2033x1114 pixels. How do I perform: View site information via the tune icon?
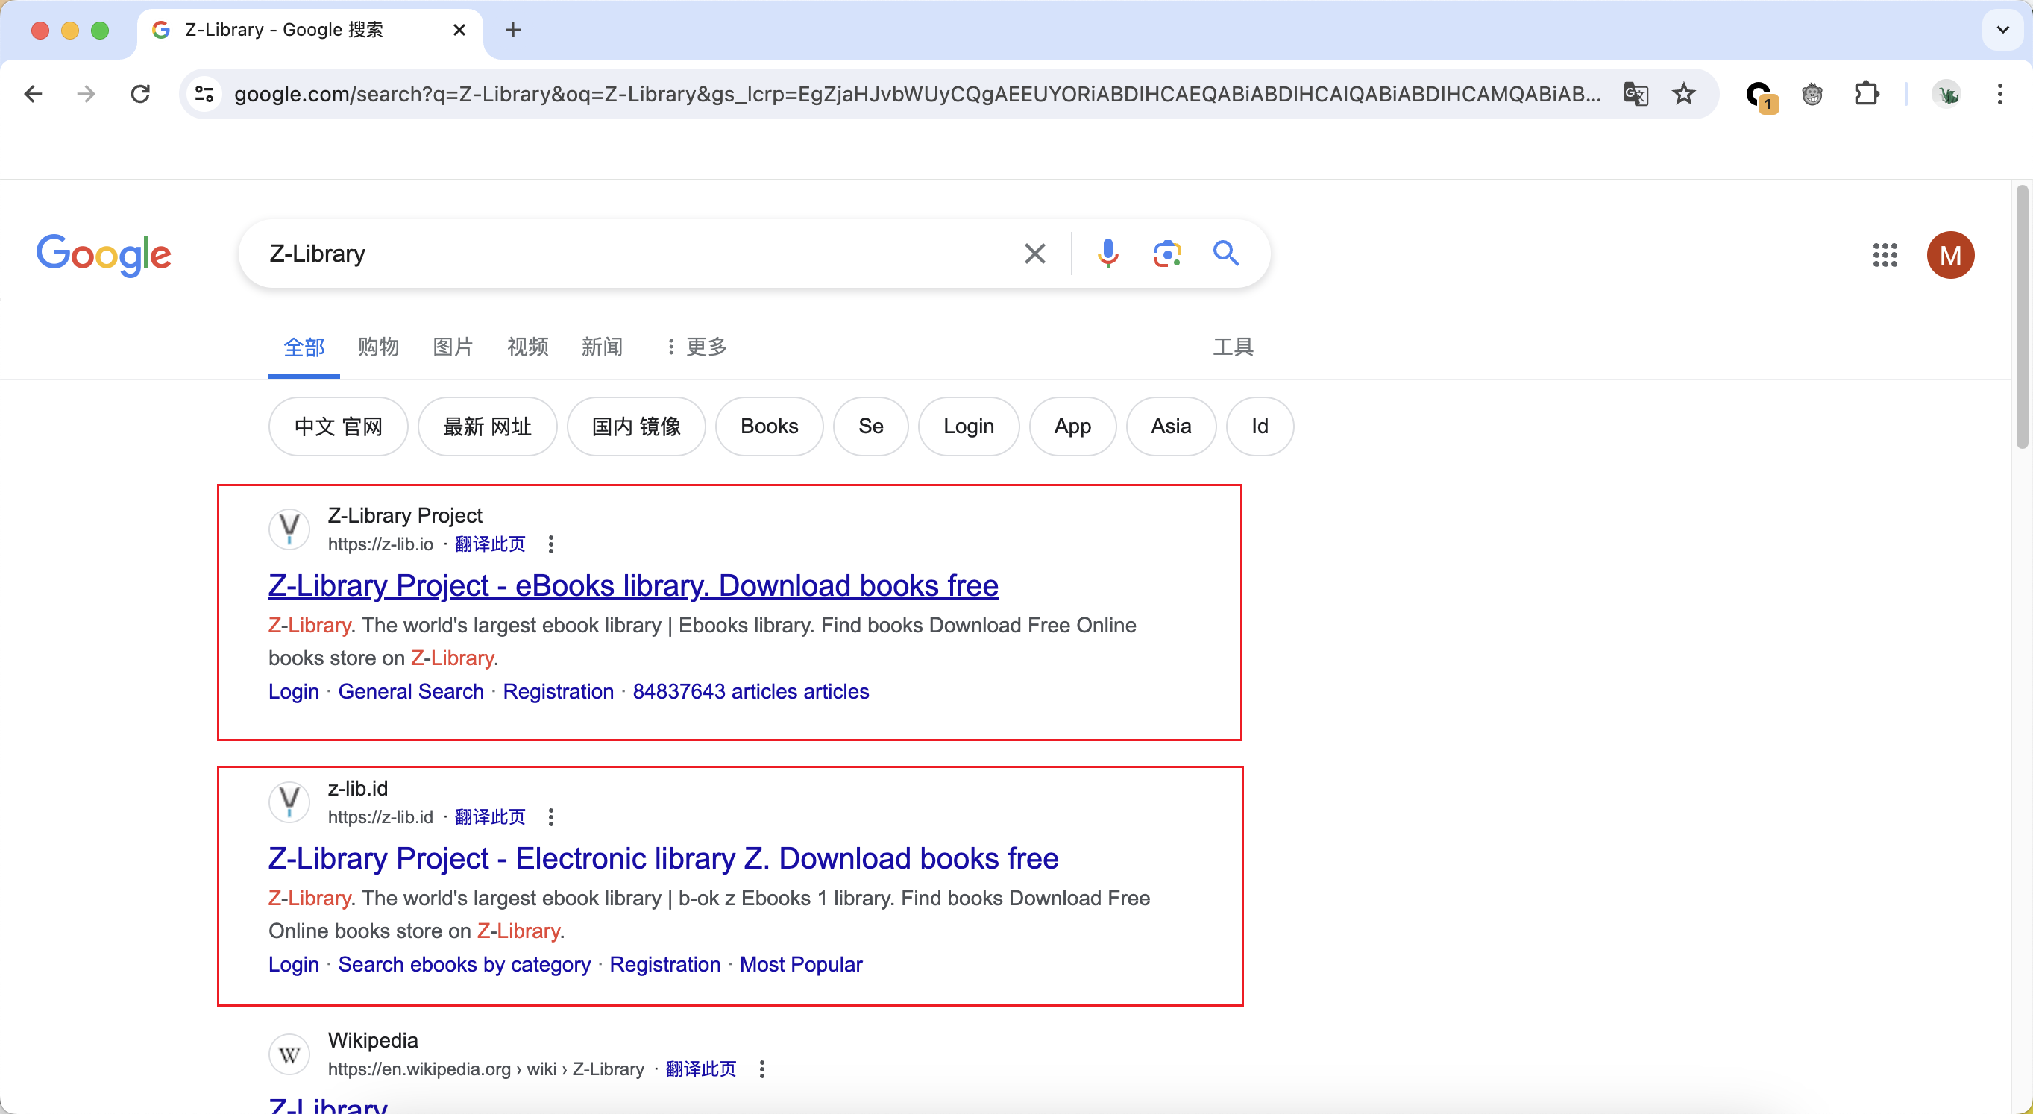tap(204, 94)
